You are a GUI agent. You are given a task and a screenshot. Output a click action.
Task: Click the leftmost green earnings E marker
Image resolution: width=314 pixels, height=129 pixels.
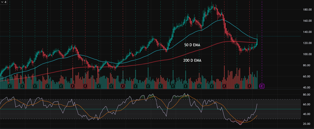point(10,86)
